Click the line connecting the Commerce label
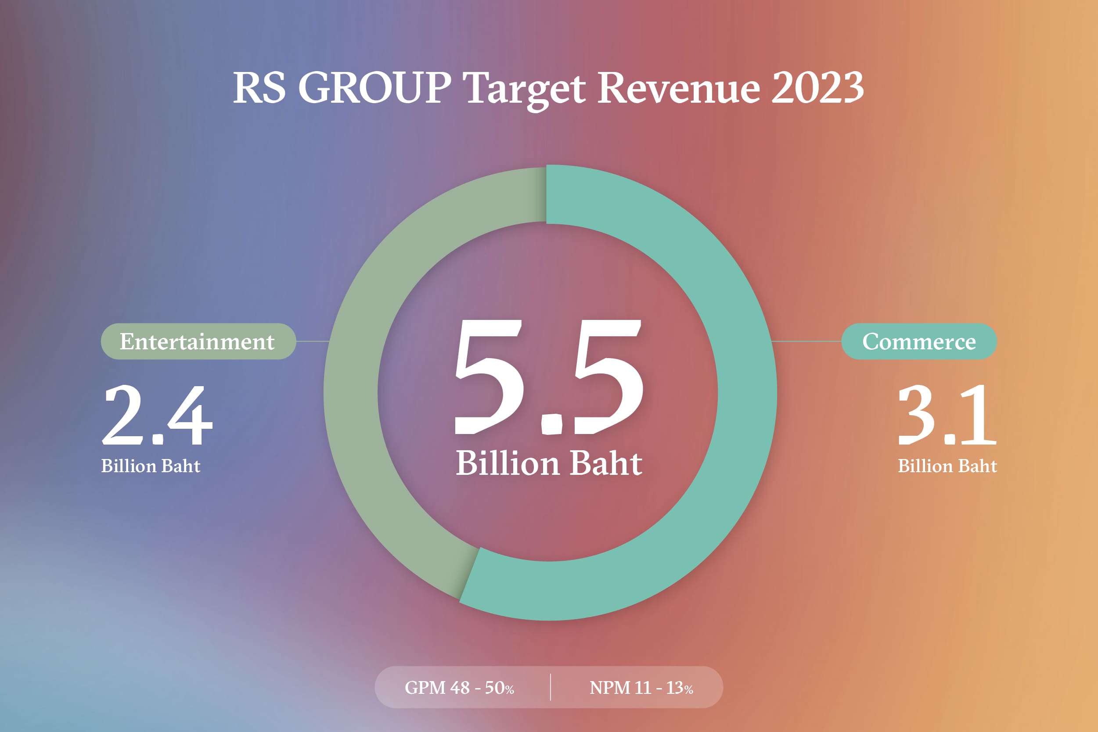This screenshot has height=732, width=1098. [806, 341]
